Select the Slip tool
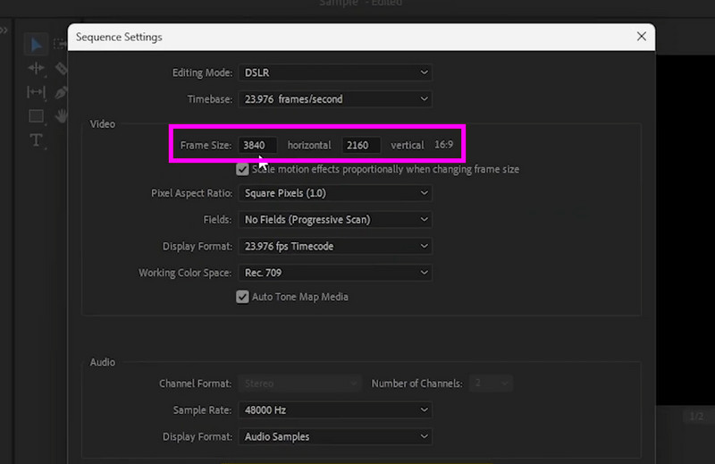The image size is (715, 464). (x=36, y=92)
